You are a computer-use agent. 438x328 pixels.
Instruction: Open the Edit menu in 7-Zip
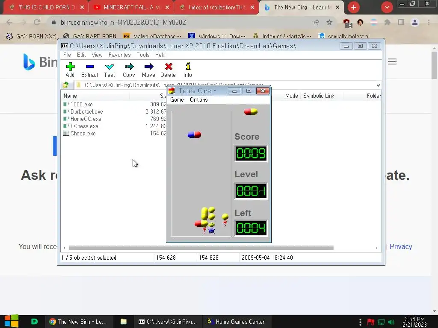point(81,55)
